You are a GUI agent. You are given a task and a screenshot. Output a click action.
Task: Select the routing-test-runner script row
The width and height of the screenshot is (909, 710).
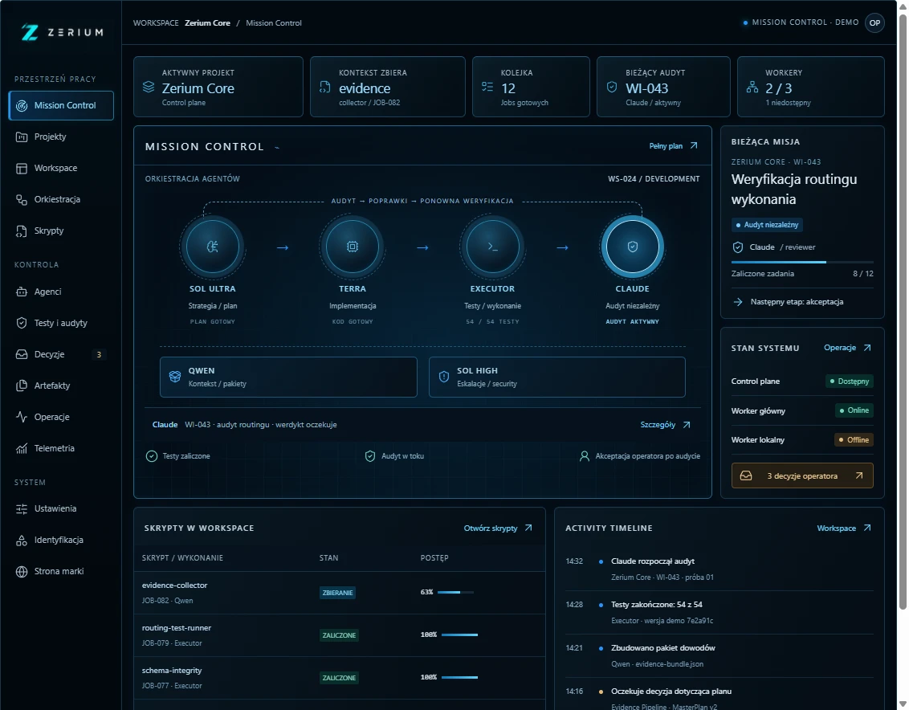pos(340,635)
